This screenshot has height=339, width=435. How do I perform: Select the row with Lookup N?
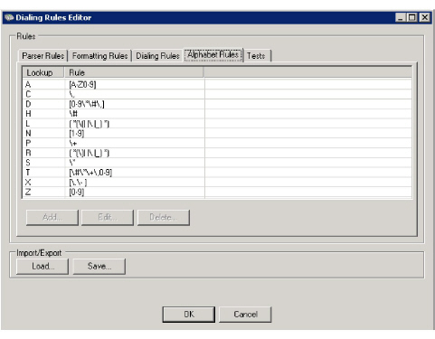[x=217, y=134]
